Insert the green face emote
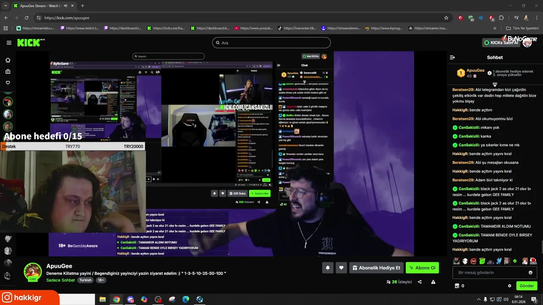 (482, 261)
